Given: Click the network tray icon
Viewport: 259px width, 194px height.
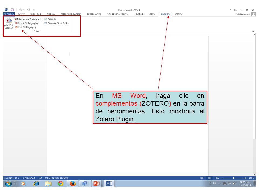Looking at the screenshot, I should click(x=225, y=183).
